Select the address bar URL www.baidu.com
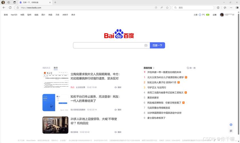240x143 pixels. [31, 8]
